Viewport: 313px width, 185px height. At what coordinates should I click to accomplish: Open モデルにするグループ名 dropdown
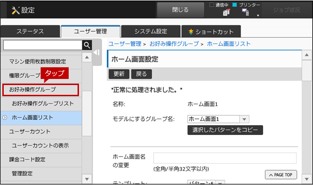click(244, 119)
